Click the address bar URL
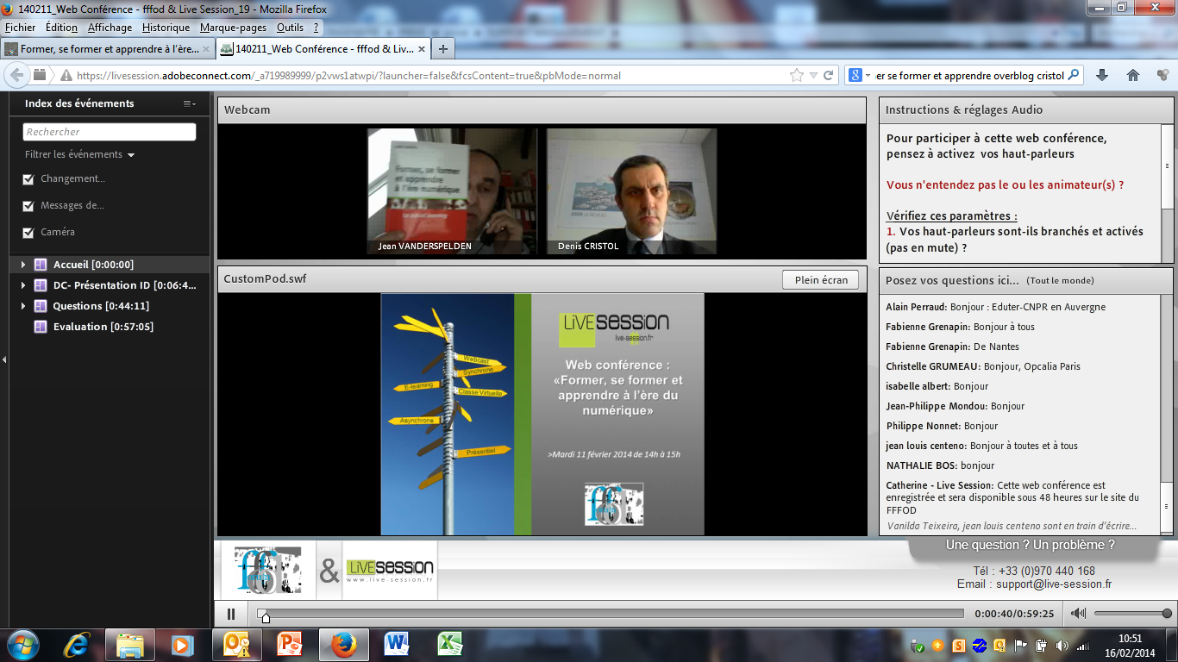This screenshot has width=1178, height=662. 348,76
